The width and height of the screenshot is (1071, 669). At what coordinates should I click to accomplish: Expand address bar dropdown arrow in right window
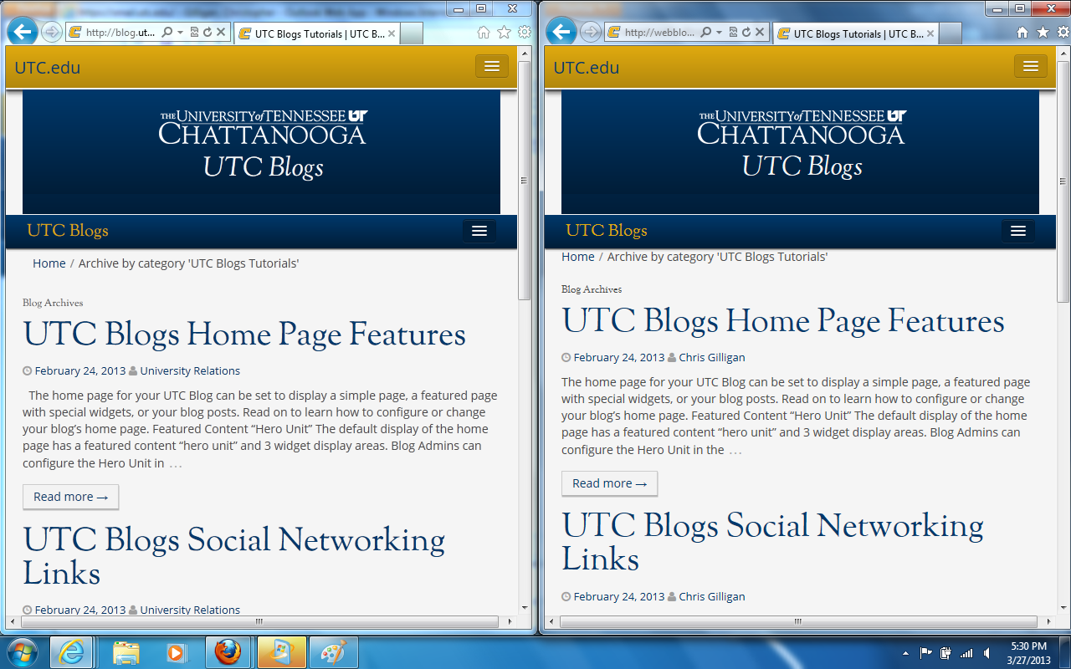point(719,33)
